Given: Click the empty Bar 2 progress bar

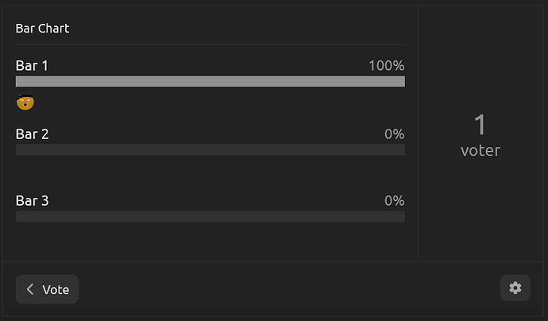Looking at the screenshot, I should point(210,149).
